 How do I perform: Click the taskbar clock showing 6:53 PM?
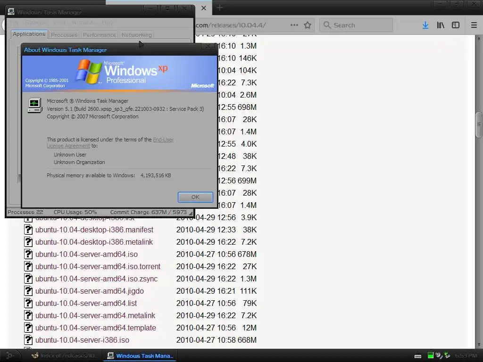(466, 355)
